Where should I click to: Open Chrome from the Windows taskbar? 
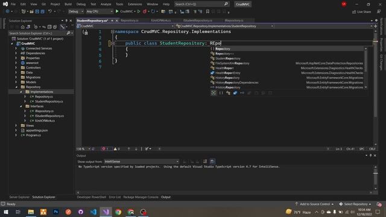118,212
